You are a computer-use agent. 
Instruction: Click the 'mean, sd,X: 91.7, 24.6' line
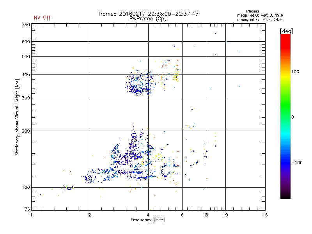[259, 19]
